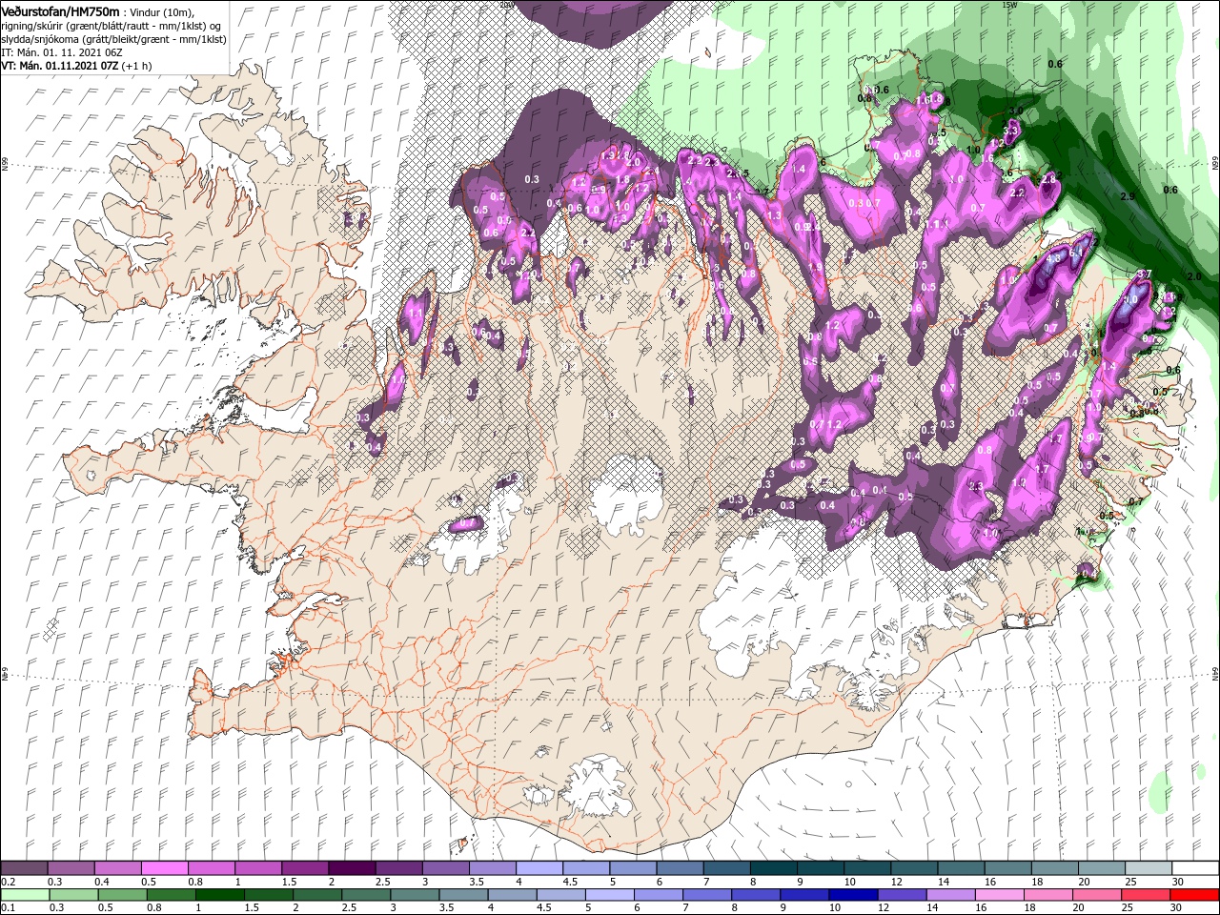Viewport: 1220px width, 915px height.
Task: Pick the upper-row snow swatch labeled 18
Action: click(x=1053, y=868)
